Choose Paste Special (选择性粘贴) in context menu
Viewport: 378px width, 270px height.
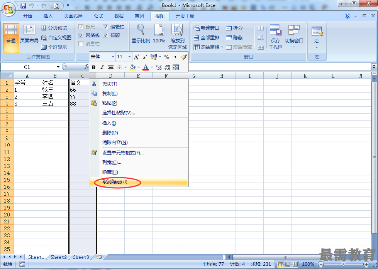139,113
